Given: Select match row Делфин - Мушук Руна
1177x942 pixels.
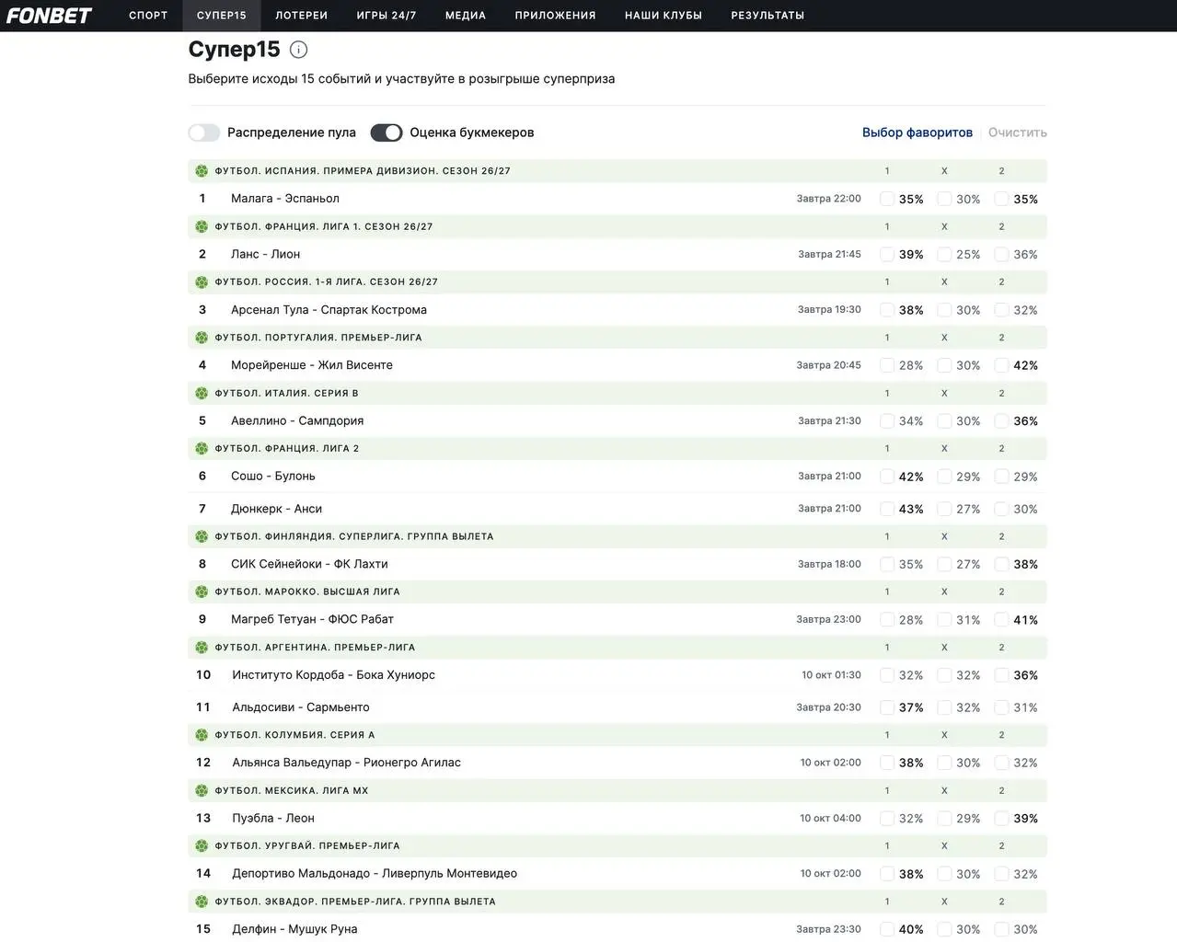Looking at the screenshot, I should point(617,929).
